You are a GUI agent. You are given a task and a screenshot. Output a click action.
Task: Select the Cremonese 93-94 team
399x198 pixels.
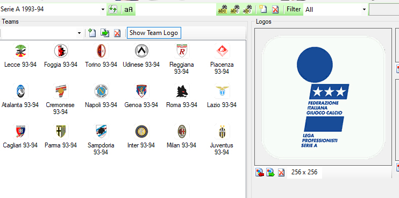coord(60,100)
